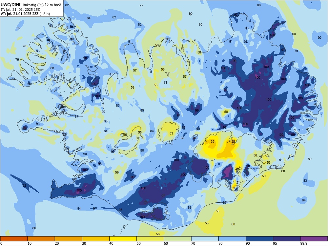The height and width of the screenshot is (246, 328).
Task: Click the '99.9' label on the legend
Action: [x=303, y=243]
